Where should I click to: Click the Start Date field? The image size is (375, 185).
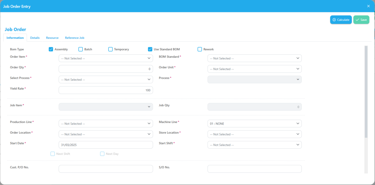pos(106,145)
